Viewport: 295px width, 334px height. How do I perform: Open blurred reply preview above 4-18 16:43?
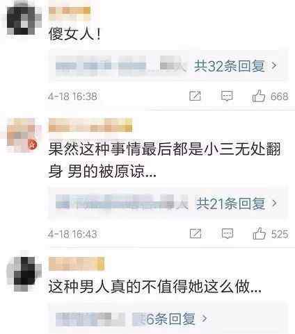(122, 203)
